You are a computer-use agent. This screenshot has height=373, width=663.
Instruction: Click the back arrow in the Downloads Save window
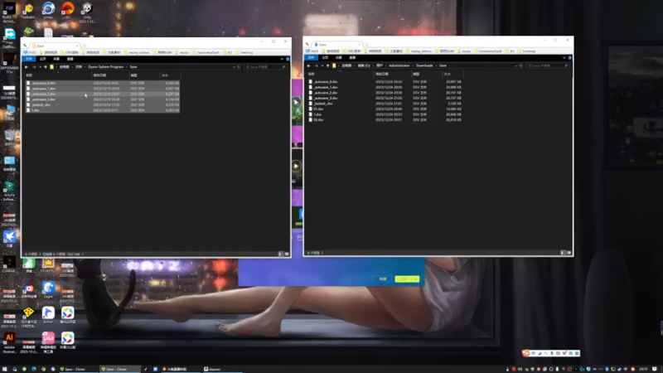click(309, 65)
